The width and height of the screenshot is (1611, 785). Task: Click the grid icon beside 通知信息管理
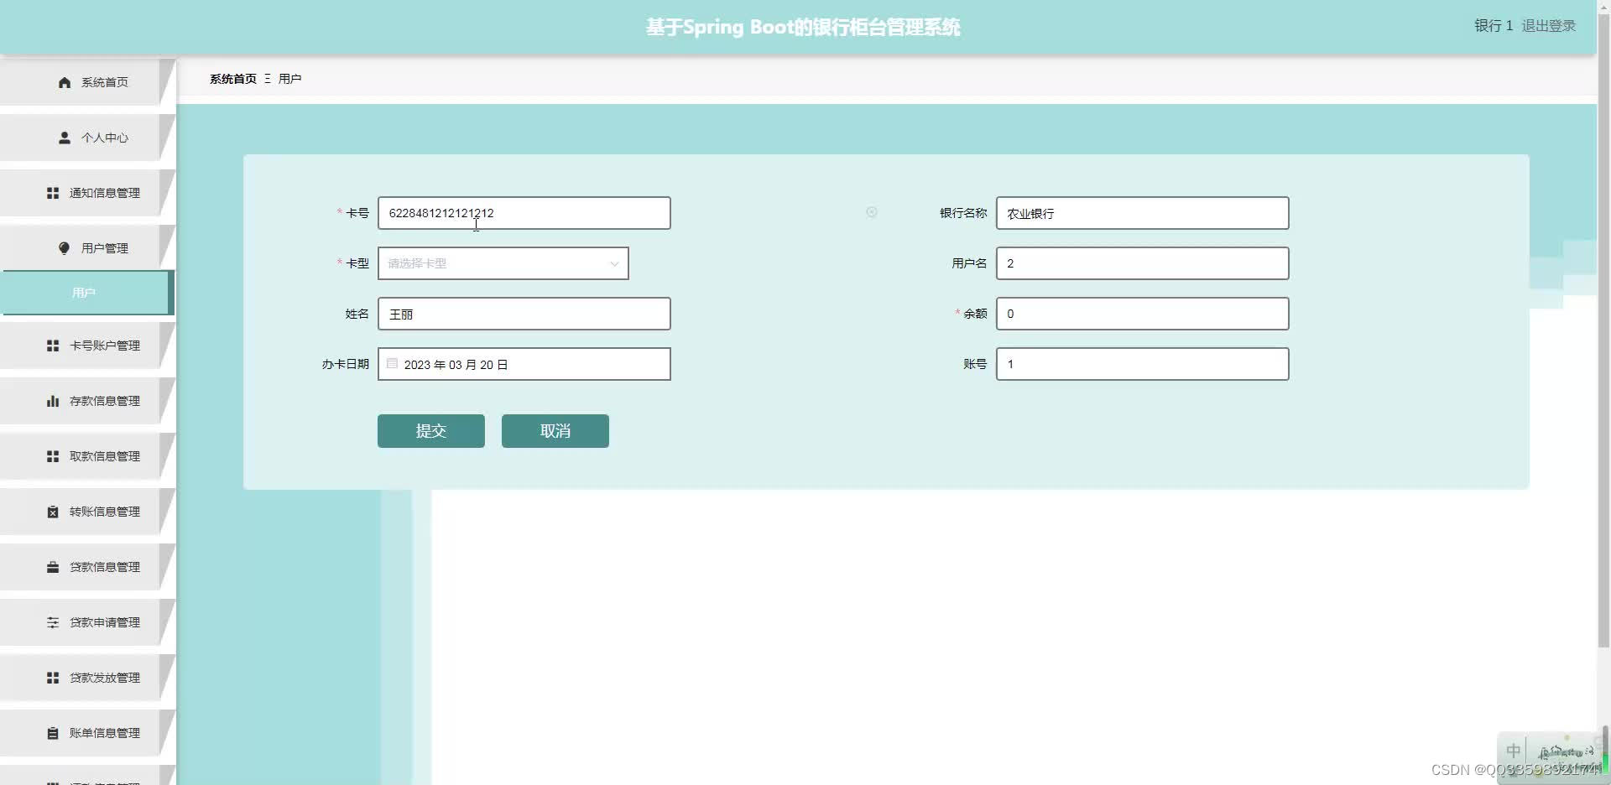point(53,193)
